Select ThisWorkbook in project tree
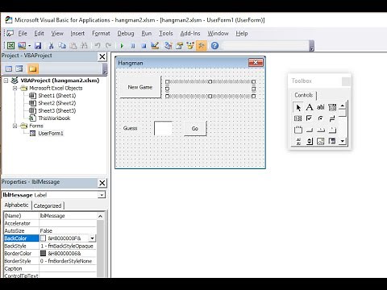The height and width of the screenshot is (290, 387). [54, 118]
